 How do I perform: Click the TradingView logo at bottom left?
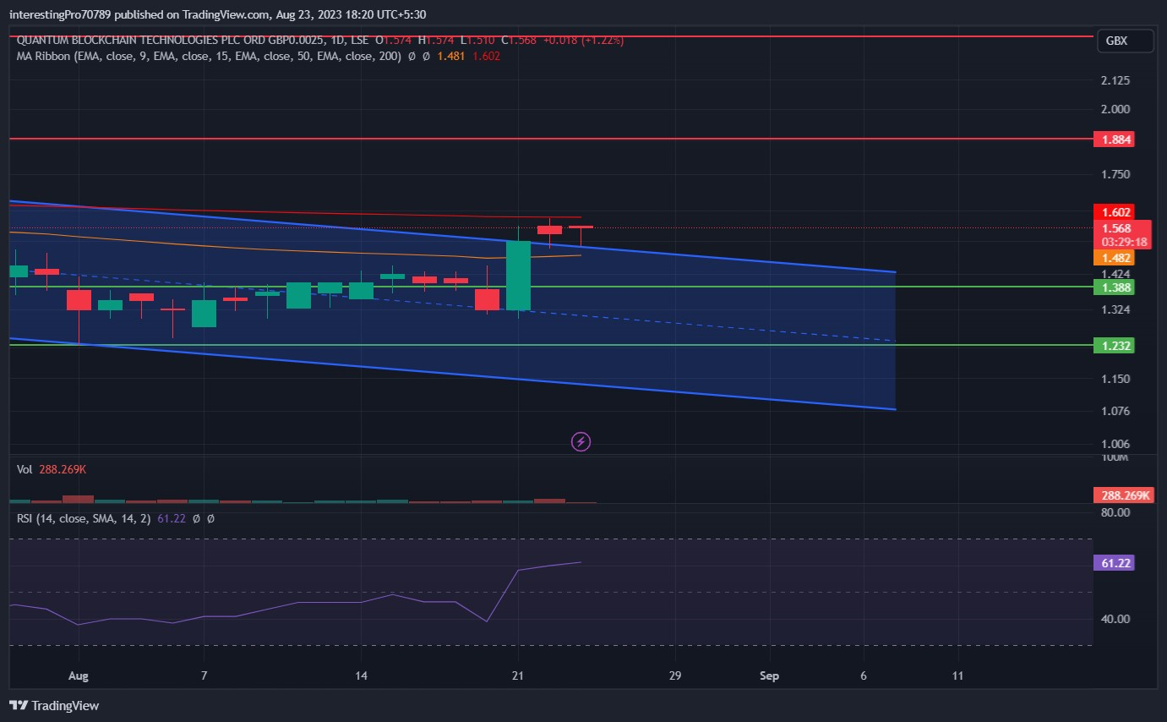pyautogui.click(x=54, y=705)
